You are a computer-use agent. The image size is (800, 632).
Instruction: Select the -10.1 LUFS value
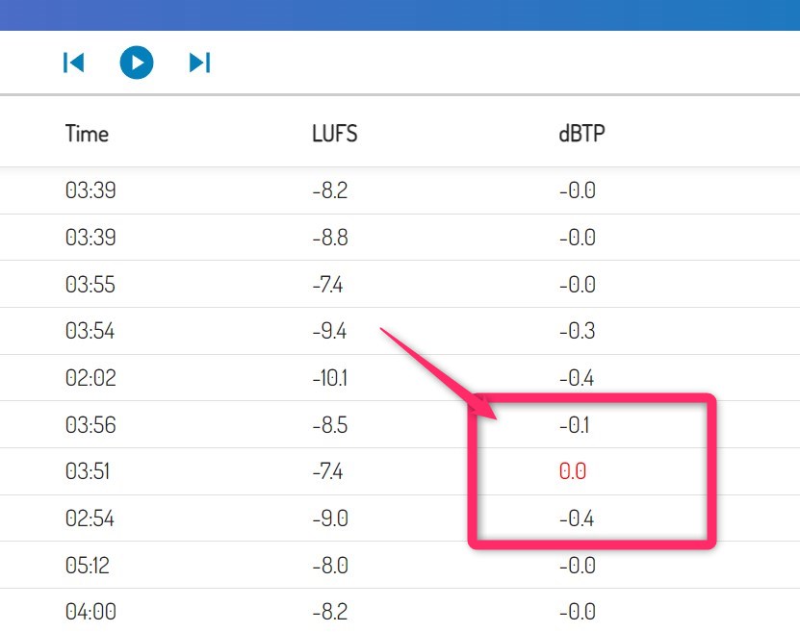point(330,378)
